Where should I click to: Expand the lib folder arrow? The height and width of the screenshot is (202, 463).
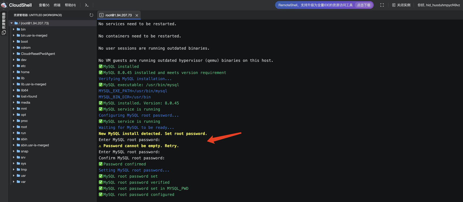coord(14,78)
